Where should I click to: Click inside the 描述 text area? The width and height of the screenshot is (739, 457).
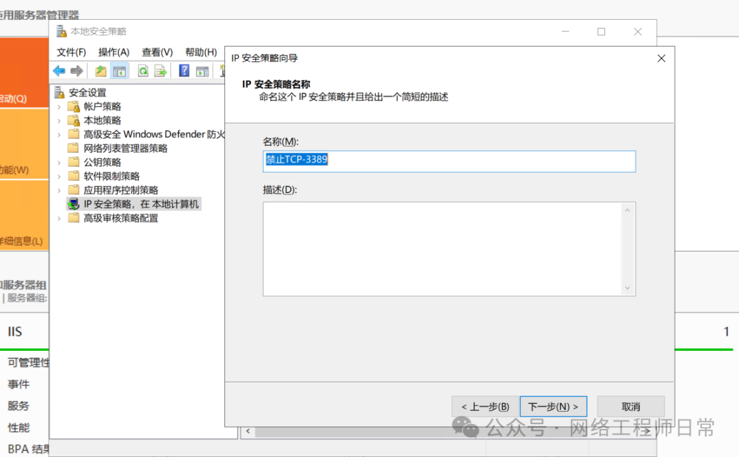coord(442,249)
